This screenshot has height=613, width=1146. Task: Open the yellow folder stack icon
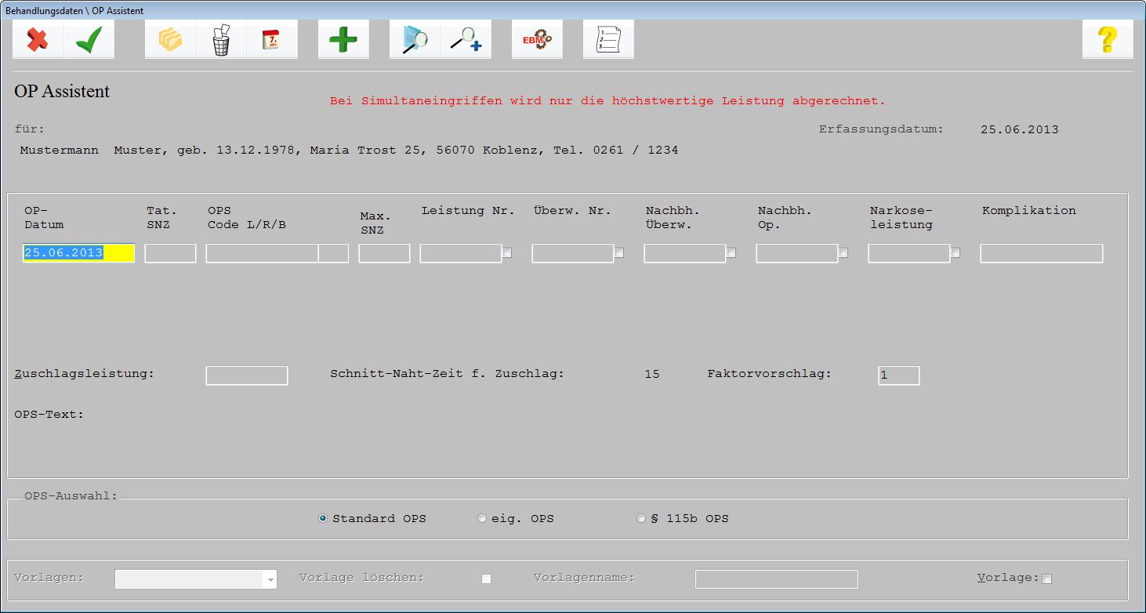pyautogui.click(x=170, y=39)
